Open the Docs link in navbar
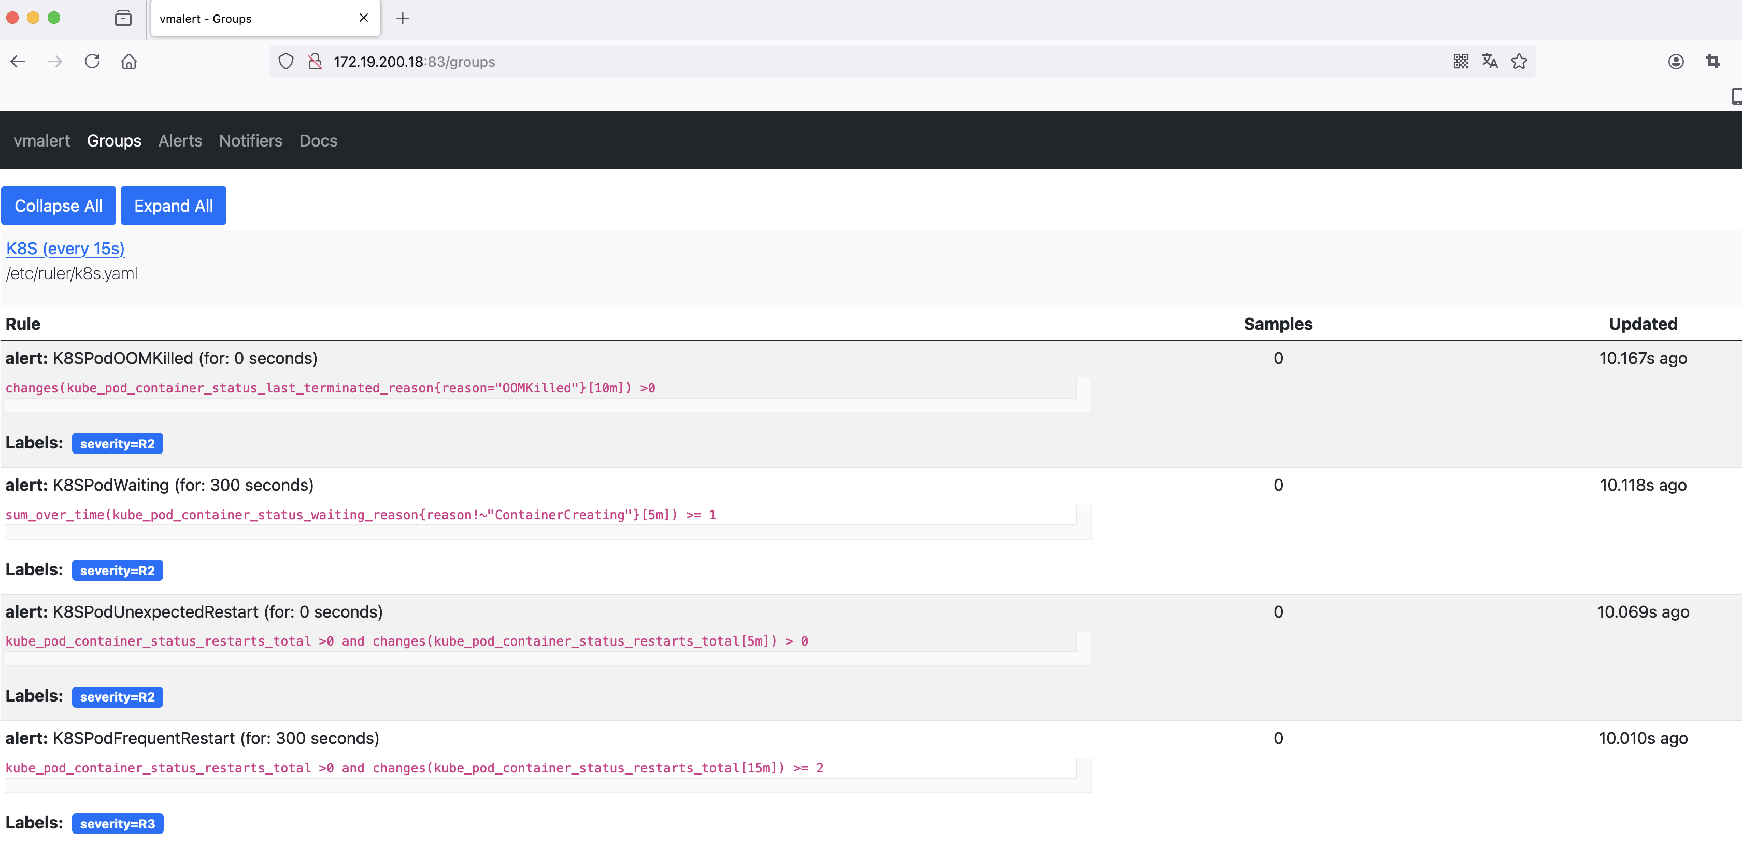Viewport: 1742px width, 847px height. (x=318, y=140)
